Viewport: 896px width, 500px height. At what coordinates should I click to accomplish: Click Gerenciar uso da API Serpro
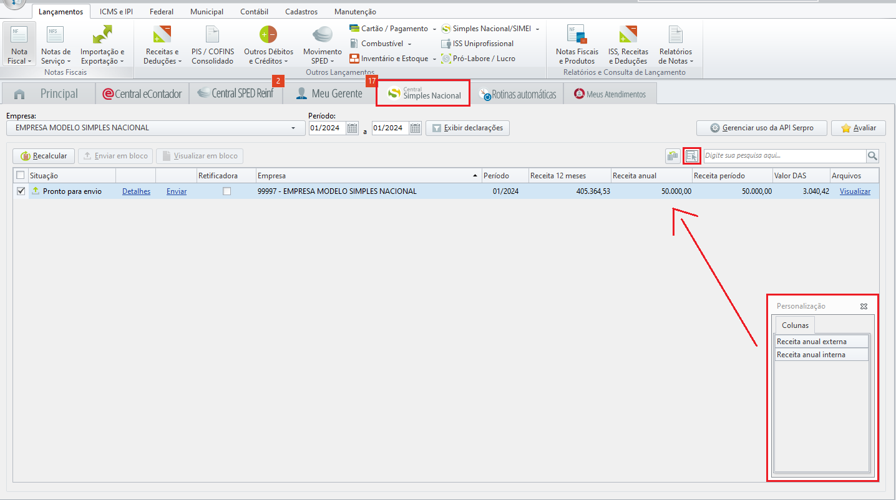pos(762,128)
